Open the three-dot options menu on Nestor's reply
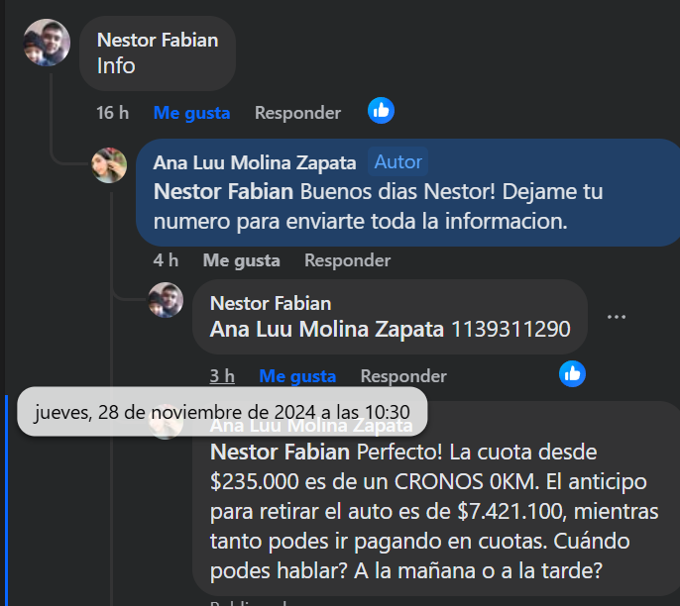Image resolution: width=680 pixels, height=606 pixels. (617, 317)
